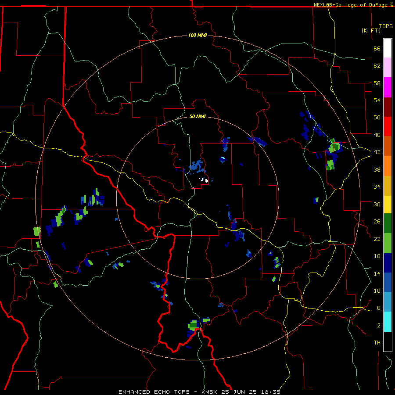Click the 34 value on the scale
This screenshot has height=395, width=395.
377,187
